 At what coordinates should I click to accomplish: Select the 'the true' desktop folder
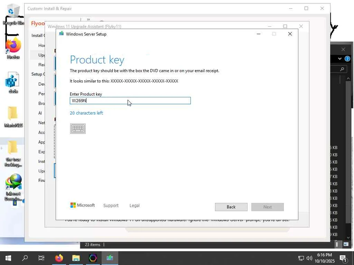[13, 154]
